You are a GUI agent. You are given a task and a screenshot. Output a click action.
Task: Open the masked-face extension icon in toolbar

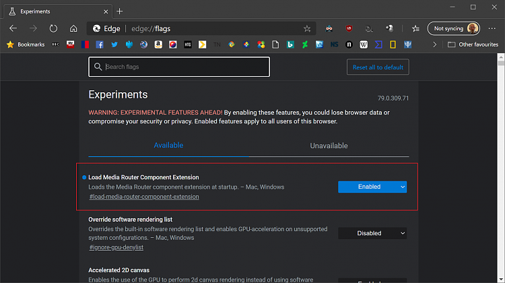click(329, 28)
